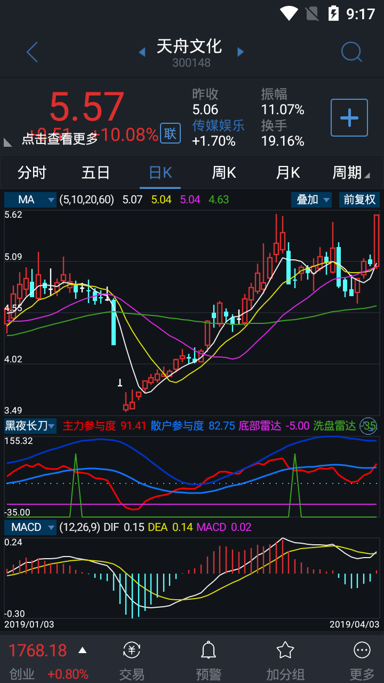
Task: Tap the back arrow icon
Action: (32, 52)
